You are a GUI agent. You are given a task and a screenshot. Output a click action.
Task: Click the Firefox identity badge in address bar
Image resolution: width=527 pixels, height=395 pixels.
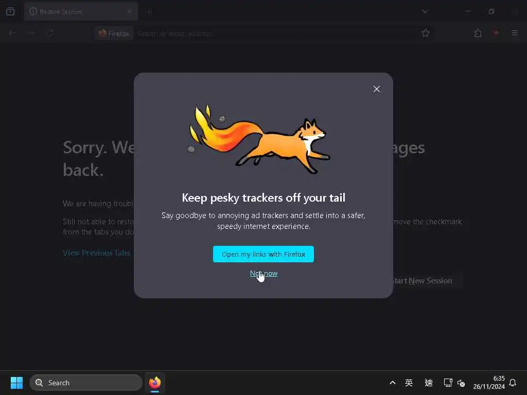click(x=114, y=33)
